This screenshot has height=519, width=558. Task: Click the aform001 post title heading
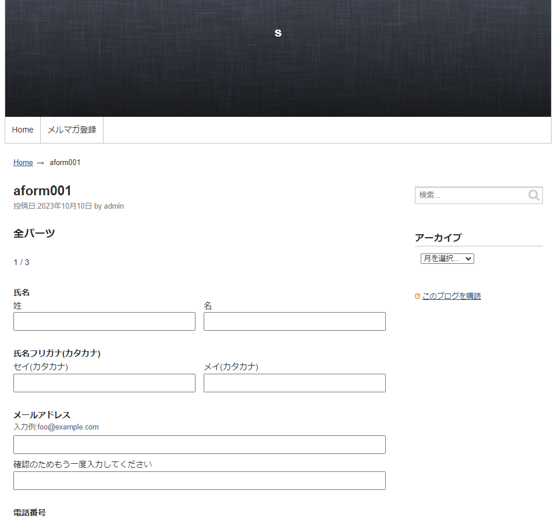tap(42, 191)
